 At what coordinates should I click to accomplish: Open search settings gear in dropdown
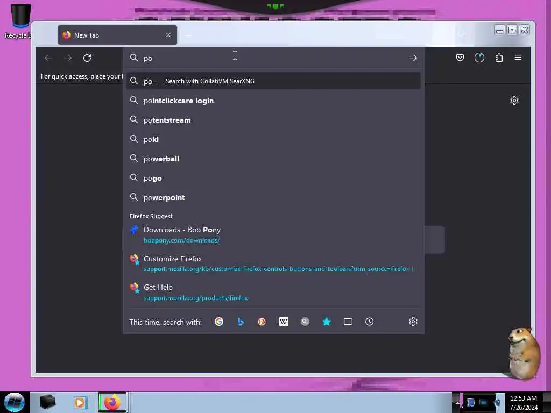tap(413, 322)
